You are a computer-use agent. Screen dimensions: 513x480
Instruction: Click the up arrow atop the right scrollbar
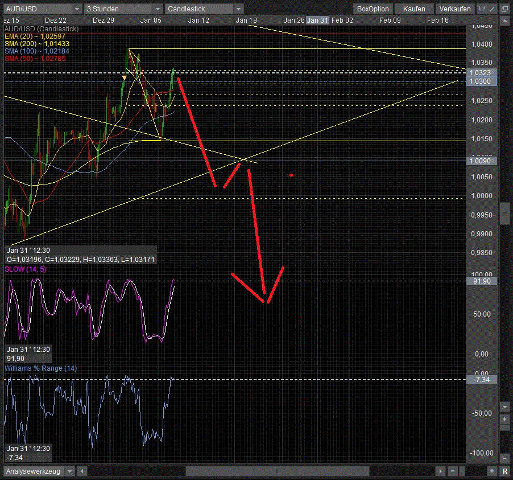coord(504,21)
